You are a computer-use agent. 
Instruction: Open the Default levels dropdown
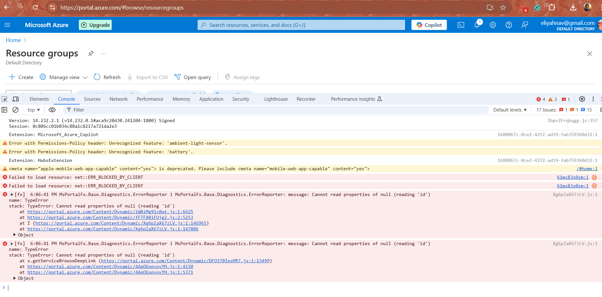click(x=510, y=110)
